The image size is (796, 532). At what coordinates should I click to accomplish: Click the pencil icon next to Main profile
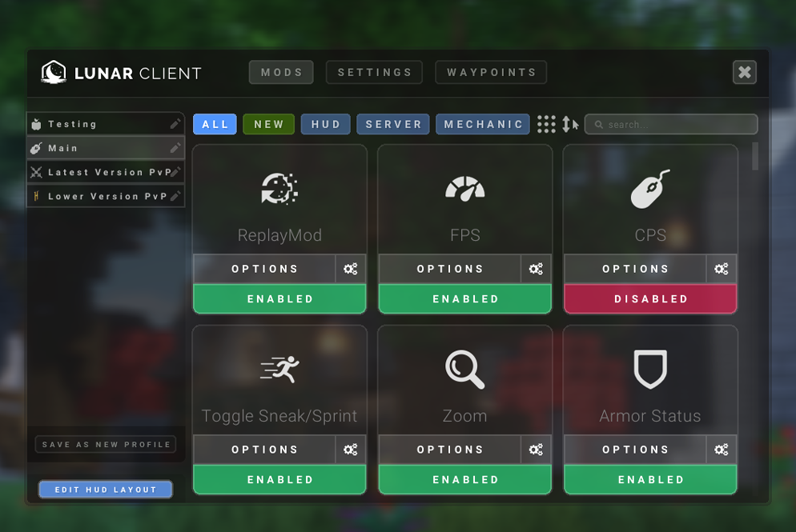[175, 148]
